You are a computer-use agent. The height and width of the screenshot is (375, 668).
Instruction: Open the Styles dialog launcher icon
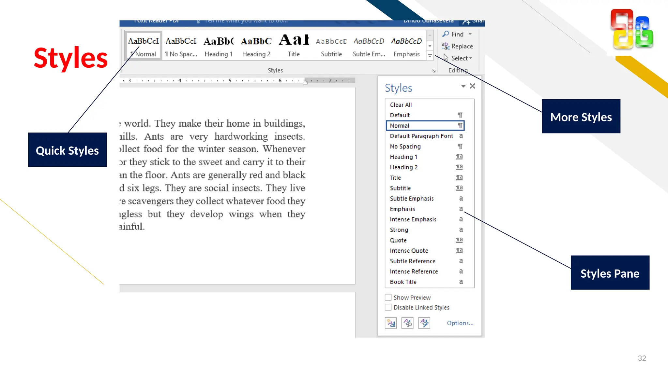click(x=433, y=71)
